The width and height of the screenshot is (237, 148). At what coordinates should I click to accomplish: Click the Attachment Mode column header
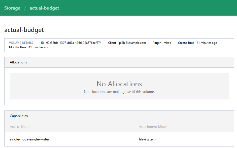click(x=153, y=127)
